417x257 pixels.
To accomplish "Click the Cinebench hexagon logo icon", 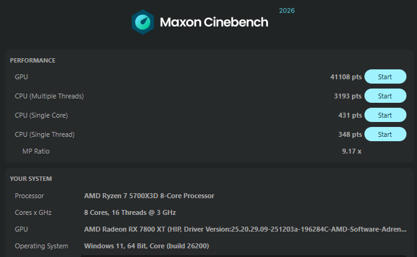I will (144, 22).
